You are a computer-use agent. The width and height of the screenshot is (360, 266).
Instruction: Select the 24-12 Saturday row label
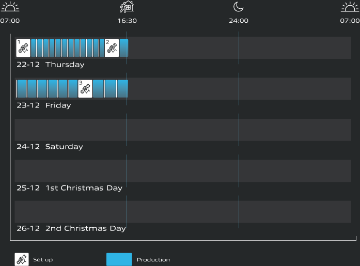(50, 147)
